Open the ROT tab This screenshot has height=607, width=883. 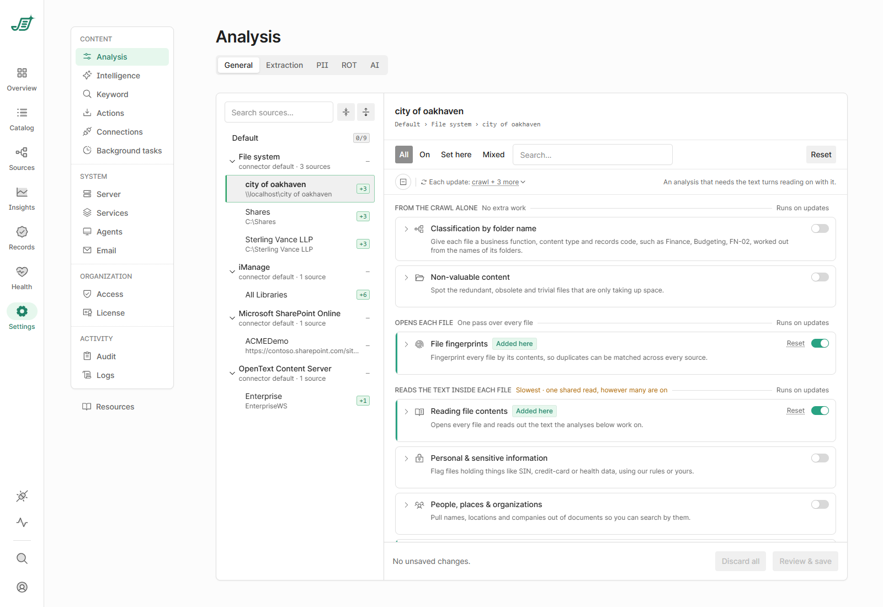(349, 65)
